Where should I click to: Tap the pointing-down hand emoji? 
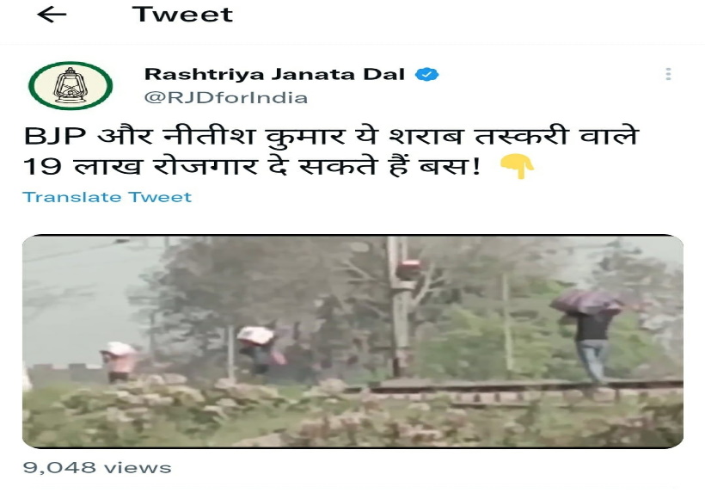point(518,166)
